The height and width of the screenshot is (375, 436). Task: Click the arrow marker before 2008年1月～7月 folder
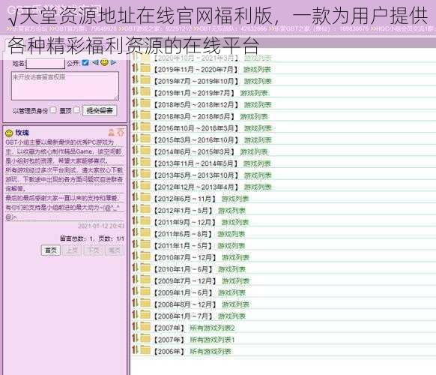pos(135,315)
